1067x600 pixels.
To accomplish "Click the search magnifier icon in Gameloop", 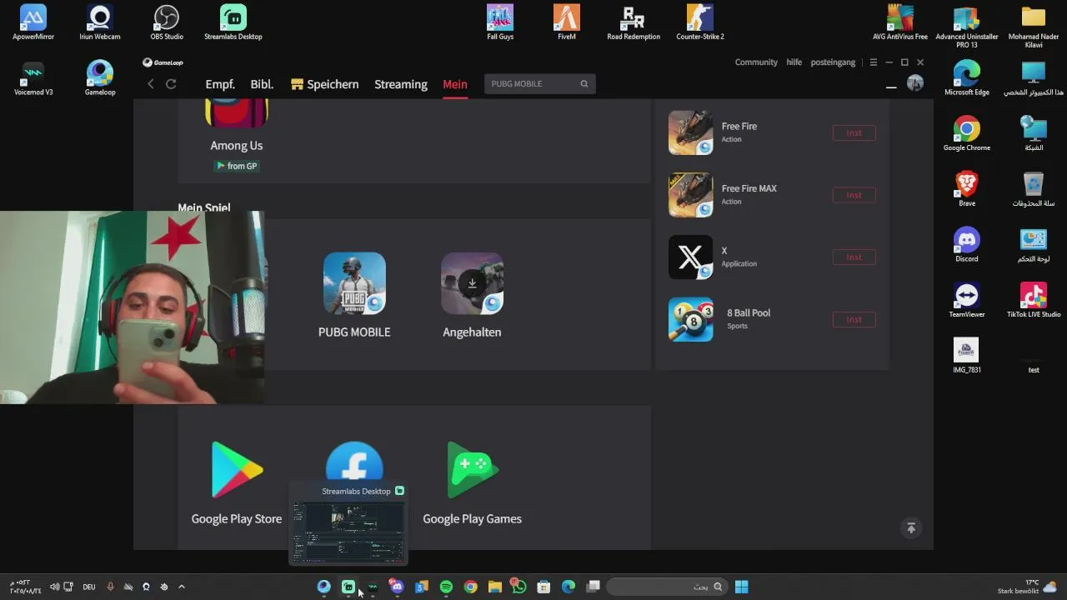I will click(x=584, y=83).
